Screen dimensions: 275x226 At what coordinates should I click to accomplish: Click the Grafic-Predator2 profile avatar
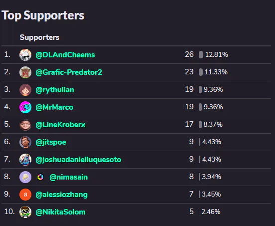click(25, 72)
